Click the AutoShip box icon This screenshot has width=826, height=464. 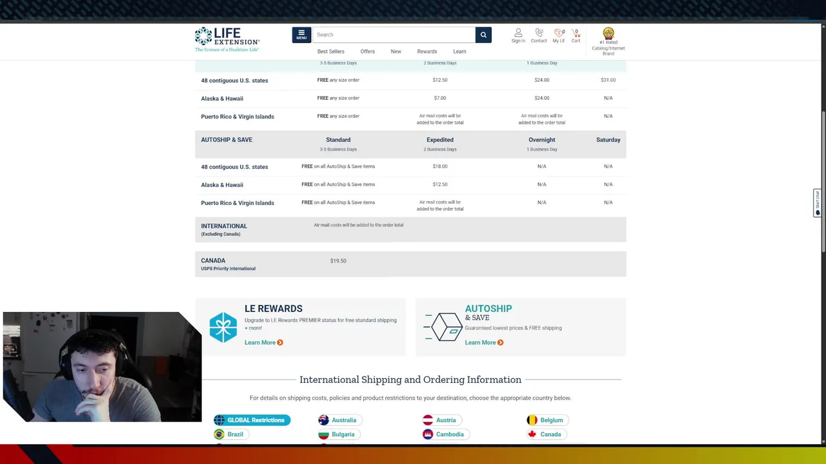443,326
